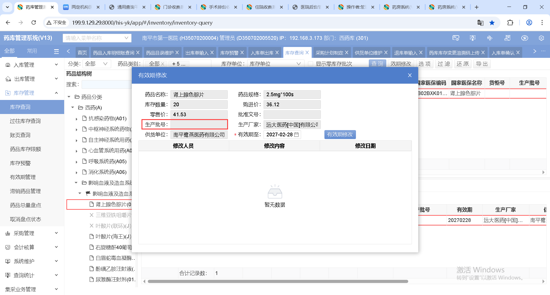Click the 有效期至 date field
This screenshot has height=295, width=550.
pos(282,135)
